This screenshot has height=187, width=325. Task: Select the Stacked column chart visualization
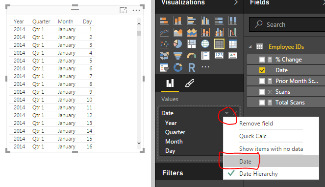coord(177,21)
